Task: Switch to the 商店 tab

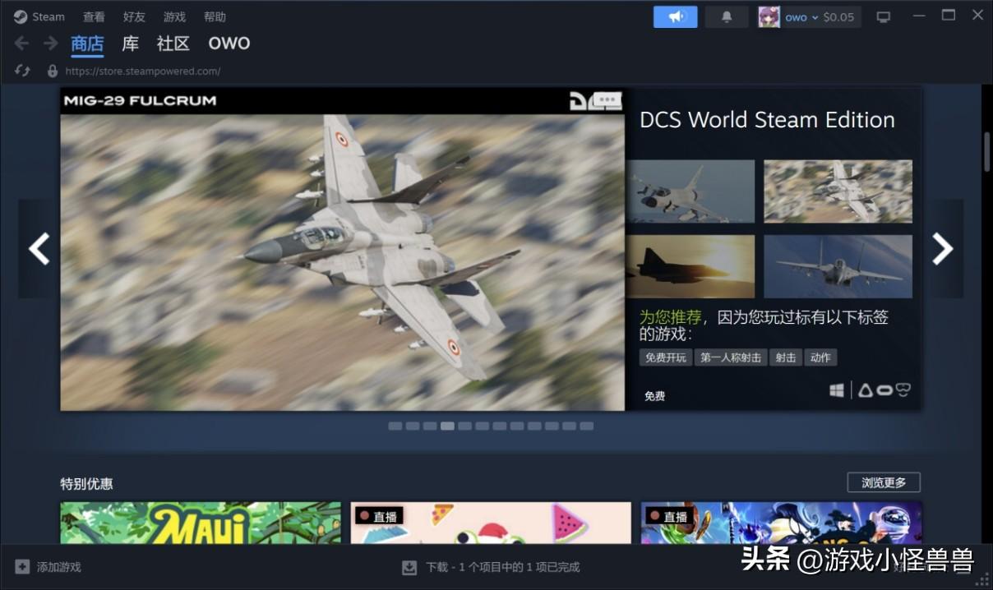Action: coord(87,44)
